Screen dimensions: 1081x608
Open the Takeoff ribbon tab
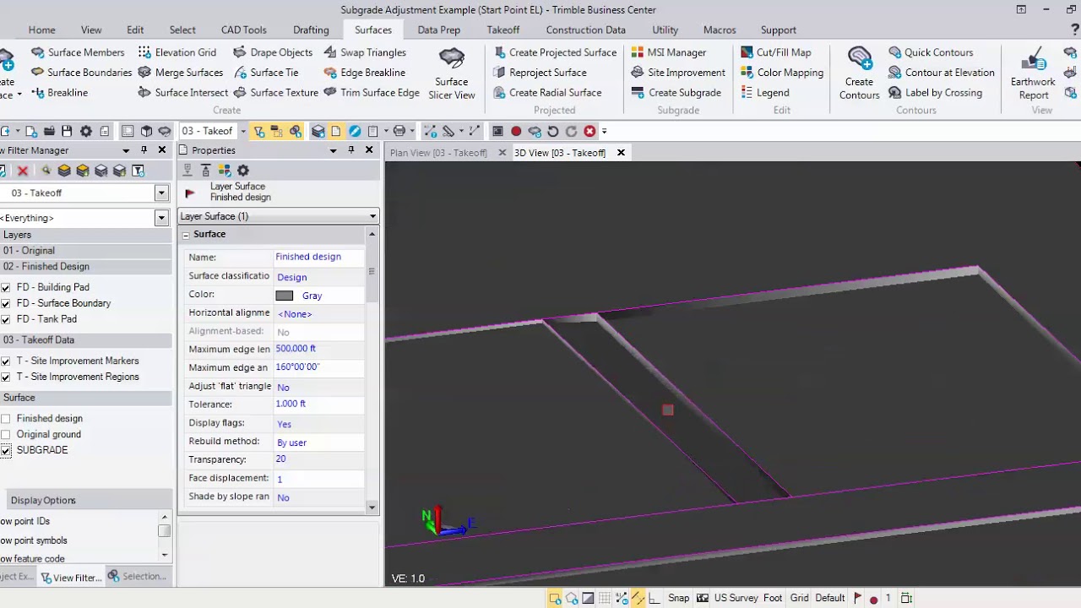(x=502, y=30)
